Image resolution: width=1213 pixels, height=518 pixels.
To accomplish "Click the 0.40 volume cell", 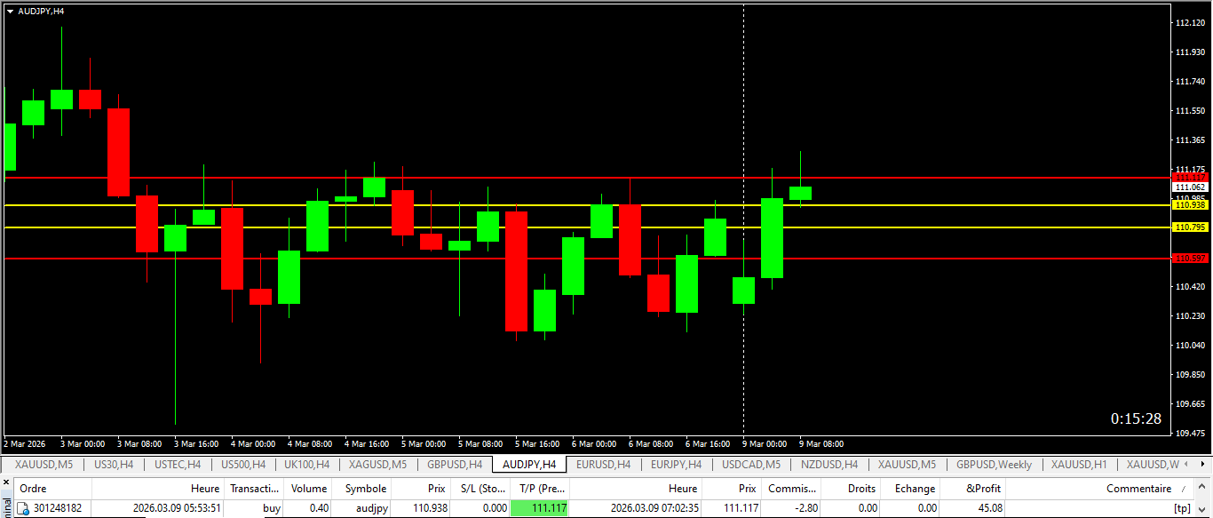I will pos(319,508).
